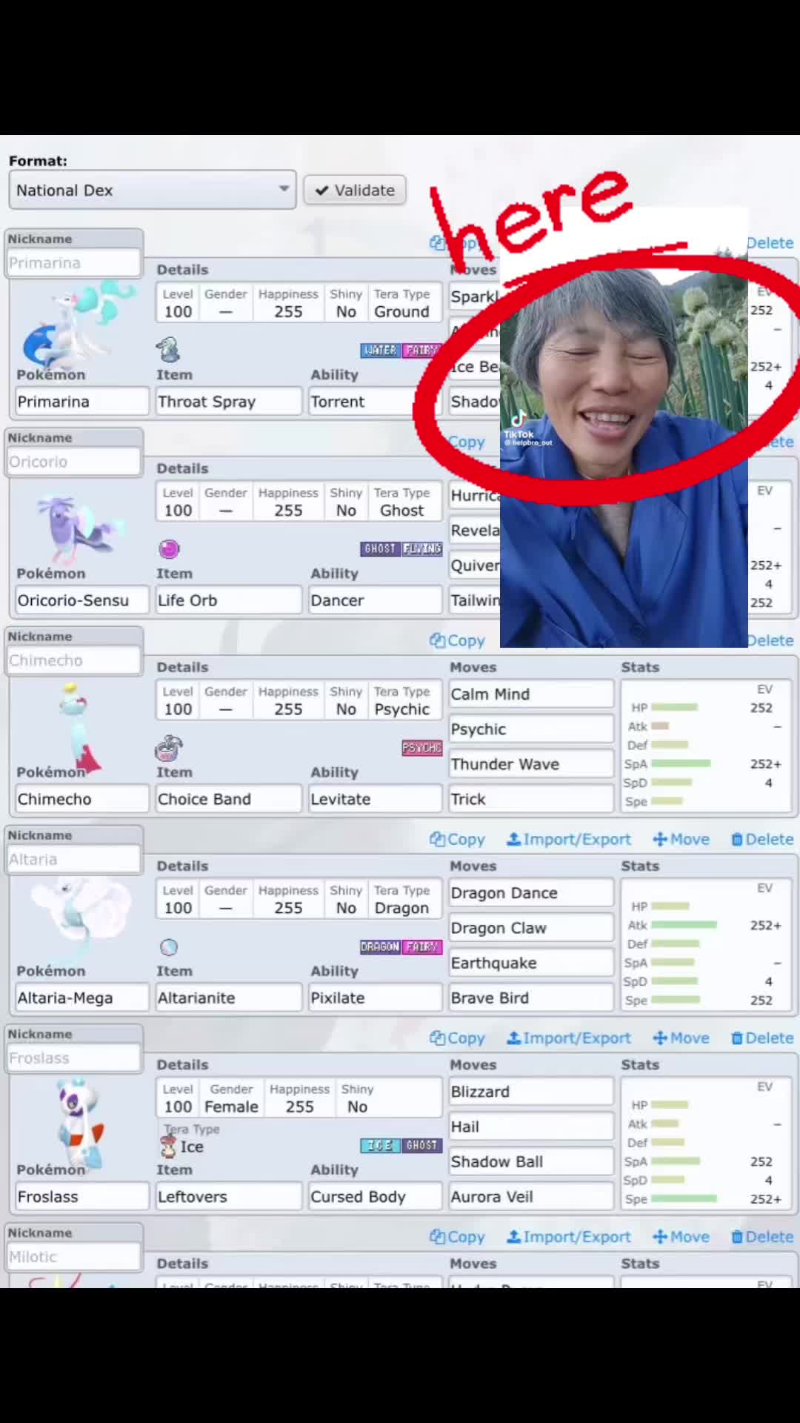Click Chimecho's Levitate ability field
This screenshot has height=1423, width=800.
[x=376, y=799]
